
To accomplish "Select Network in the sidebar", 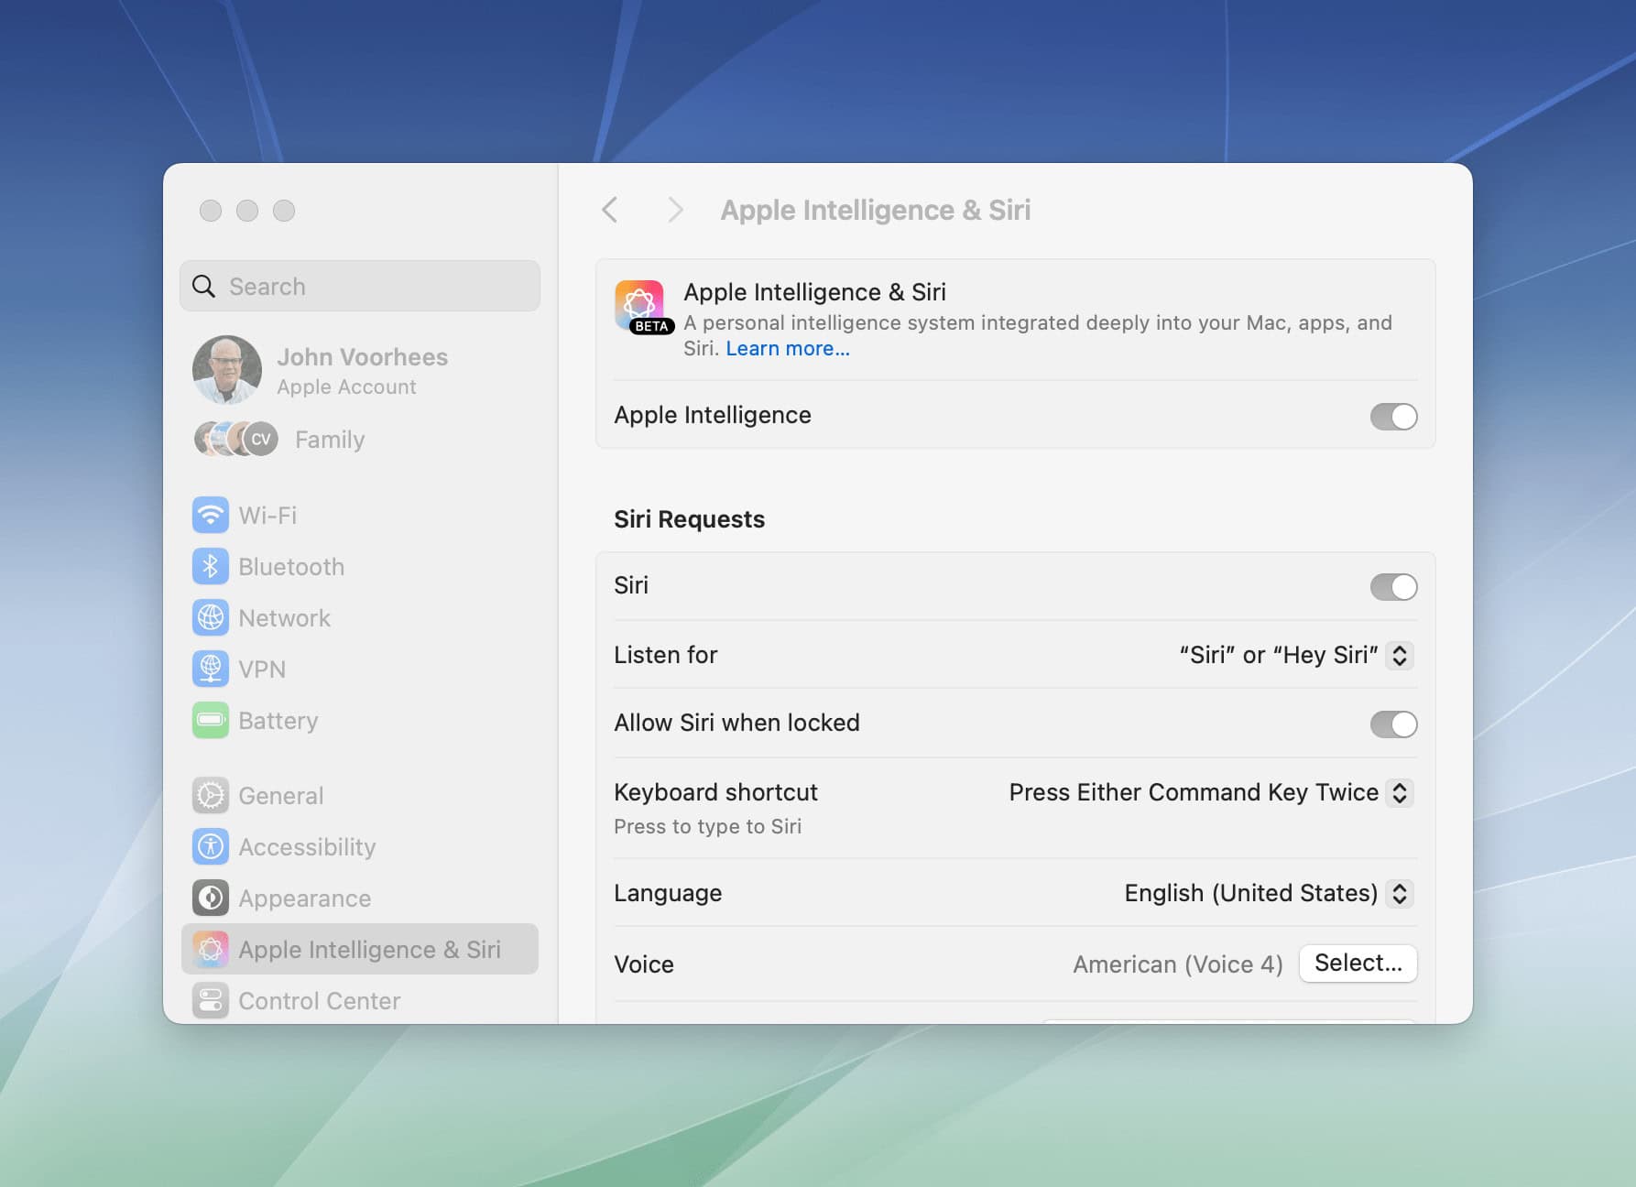I will [360, 617].
